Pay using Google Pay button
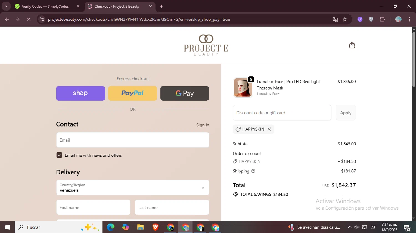This screenshot has height=233, width=416. click(x=185, y=93)
